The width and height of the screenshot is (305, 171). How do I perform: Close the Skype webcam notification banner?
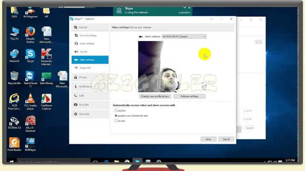(x=189, y=8)
